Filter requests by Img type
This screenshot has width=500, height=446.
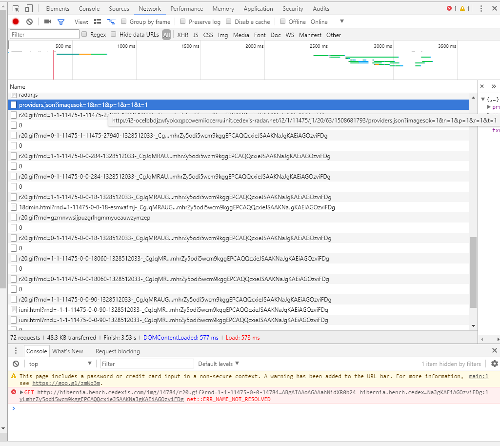pos(223,35)
